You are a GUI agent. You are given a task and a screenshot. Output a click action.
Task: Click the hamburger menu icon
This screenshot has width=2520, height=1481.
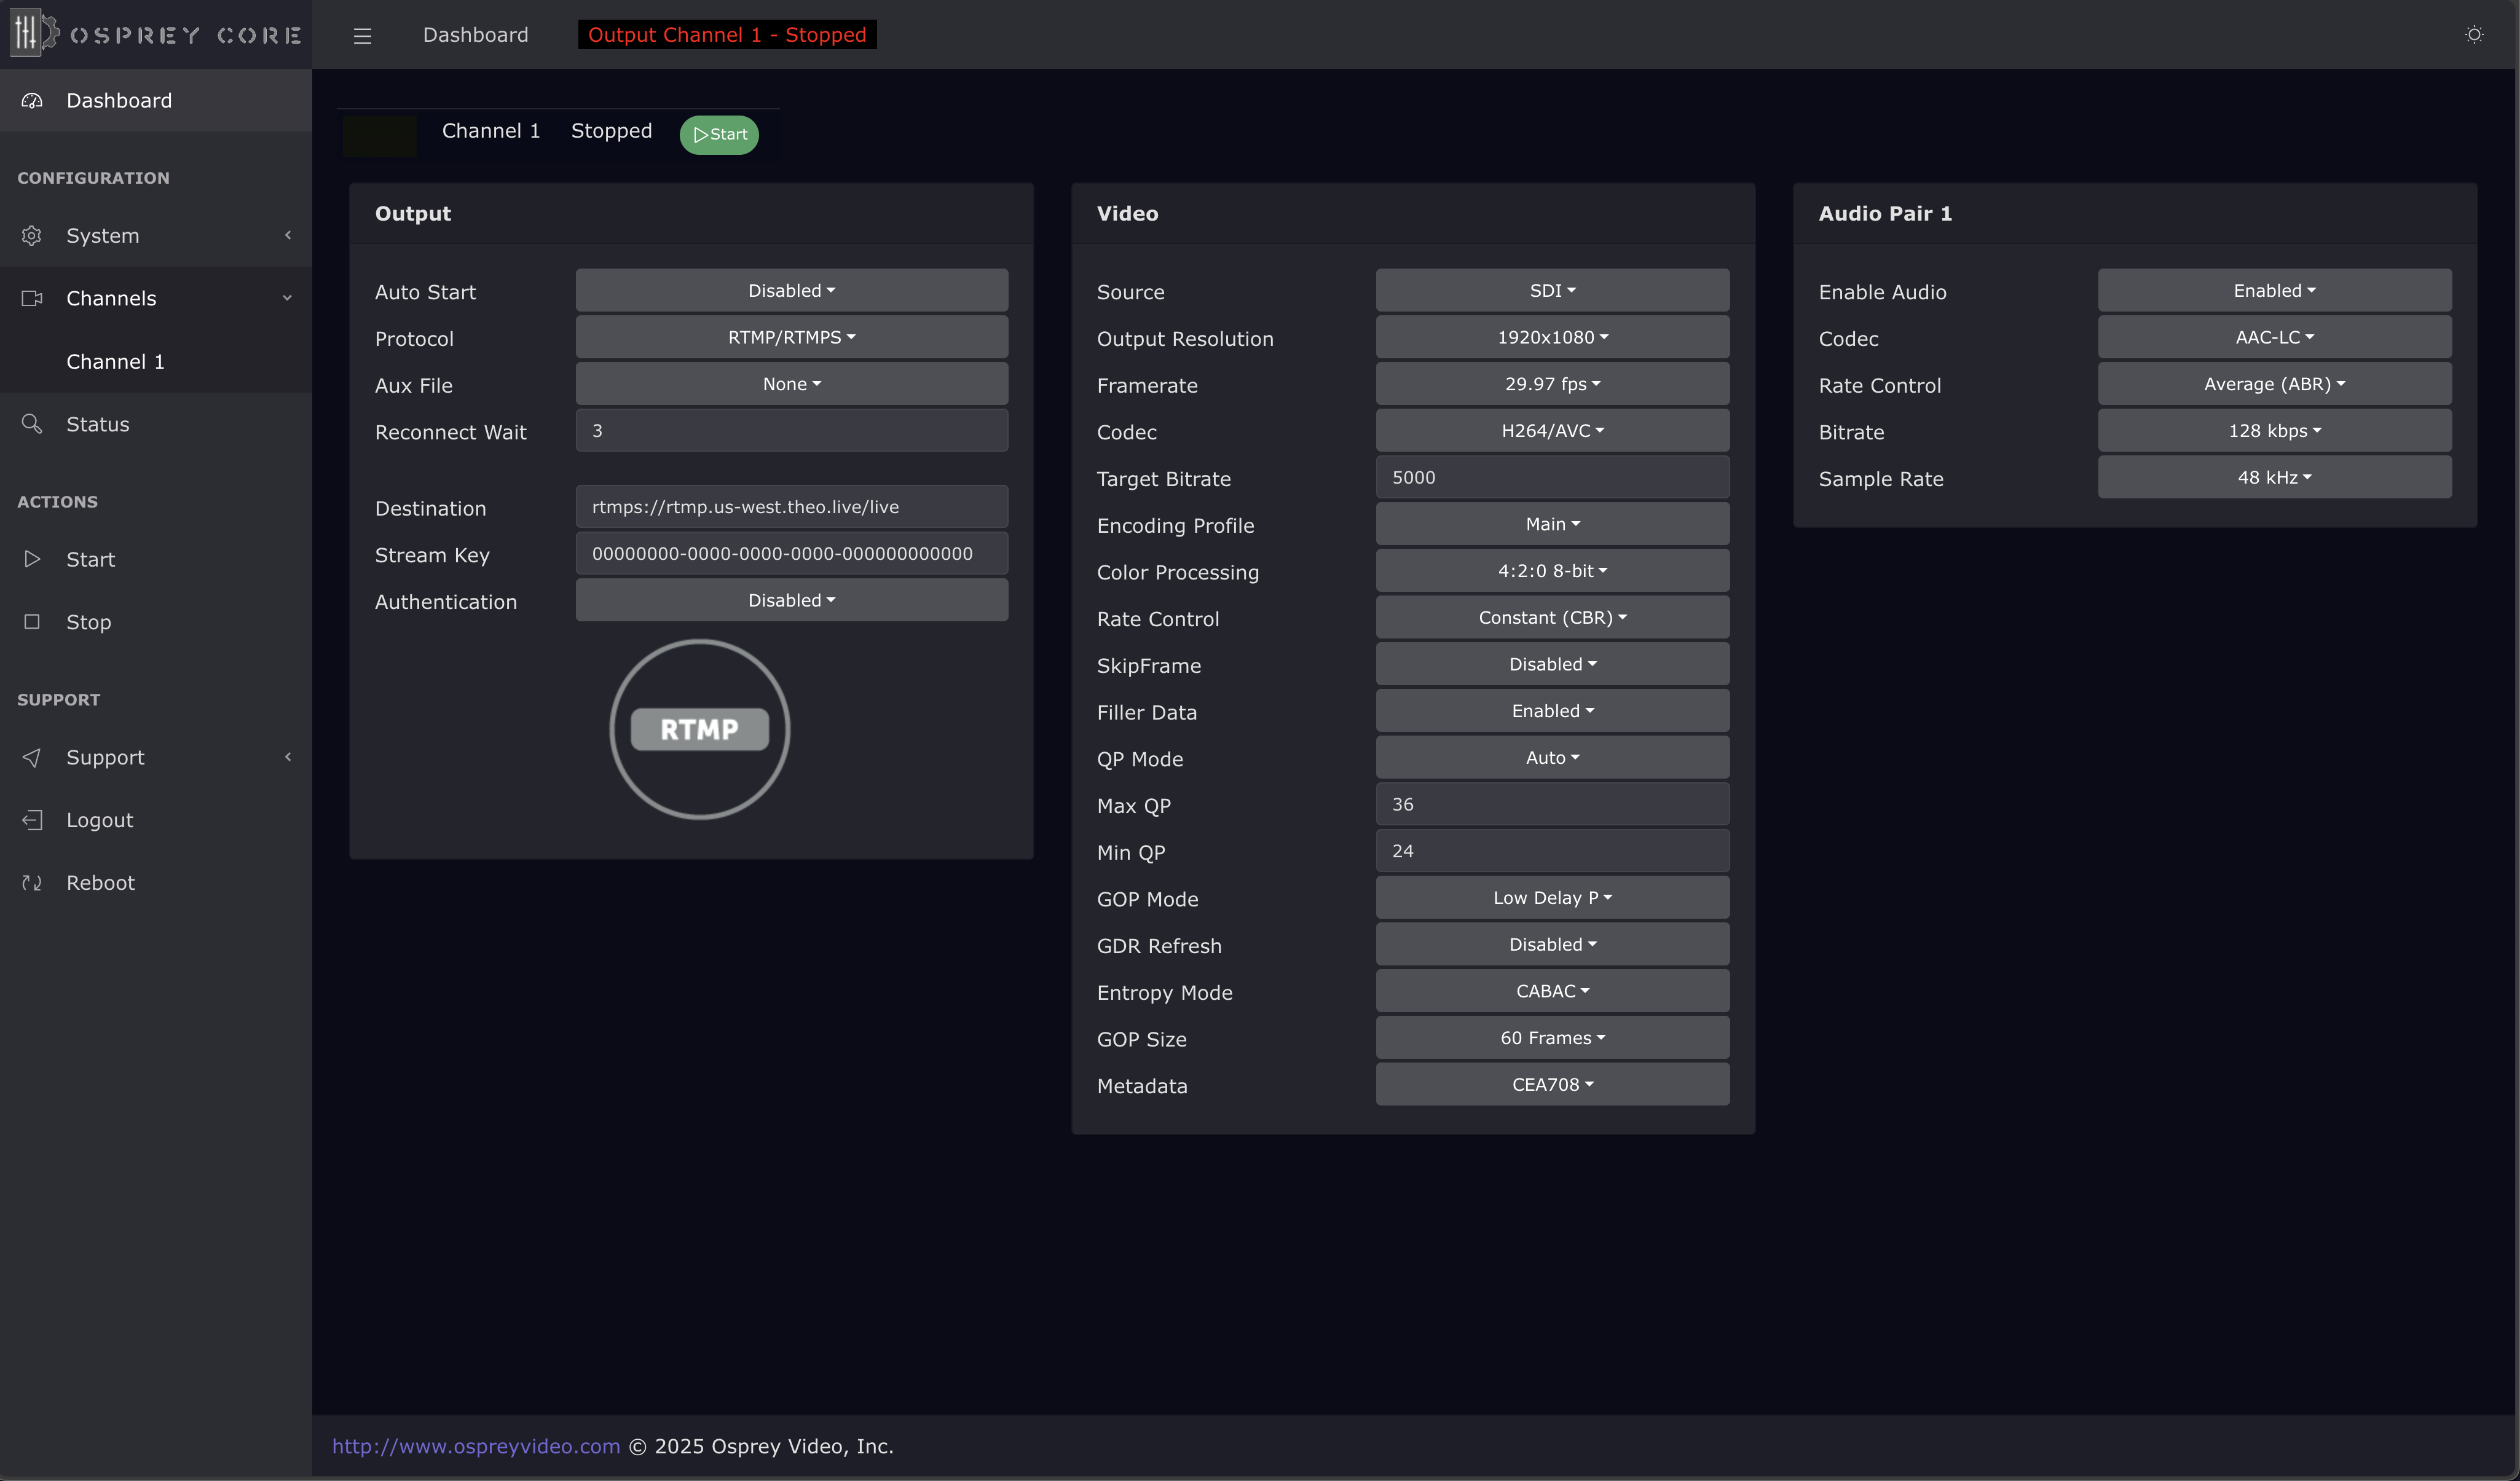[362, 36]
